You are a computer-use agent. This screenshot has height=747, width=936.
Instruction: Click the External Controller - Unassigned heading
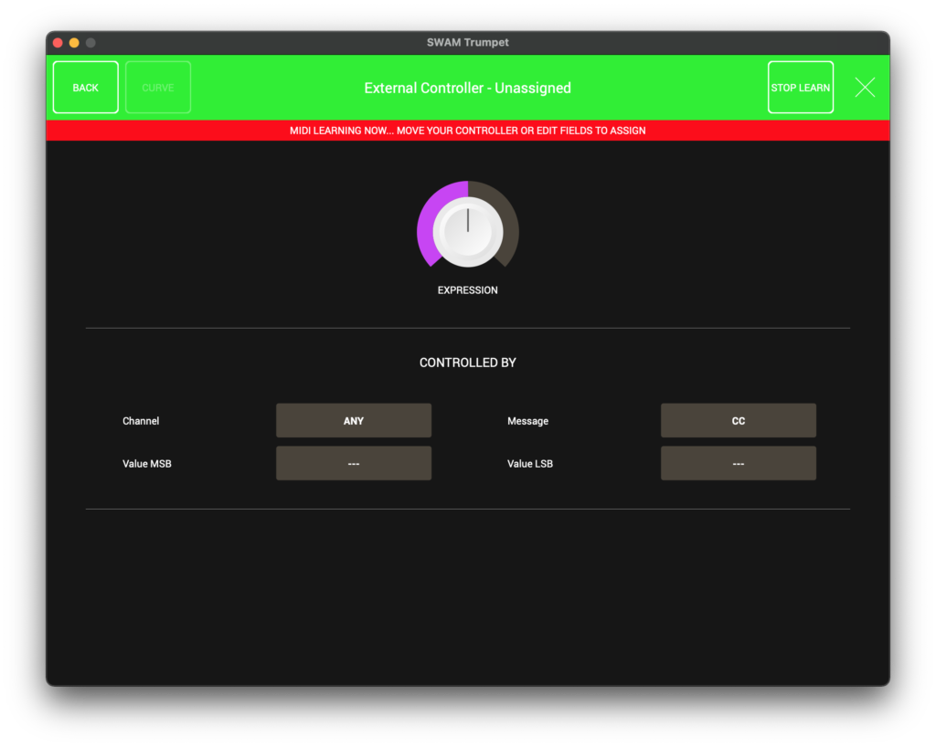(468, 89)
